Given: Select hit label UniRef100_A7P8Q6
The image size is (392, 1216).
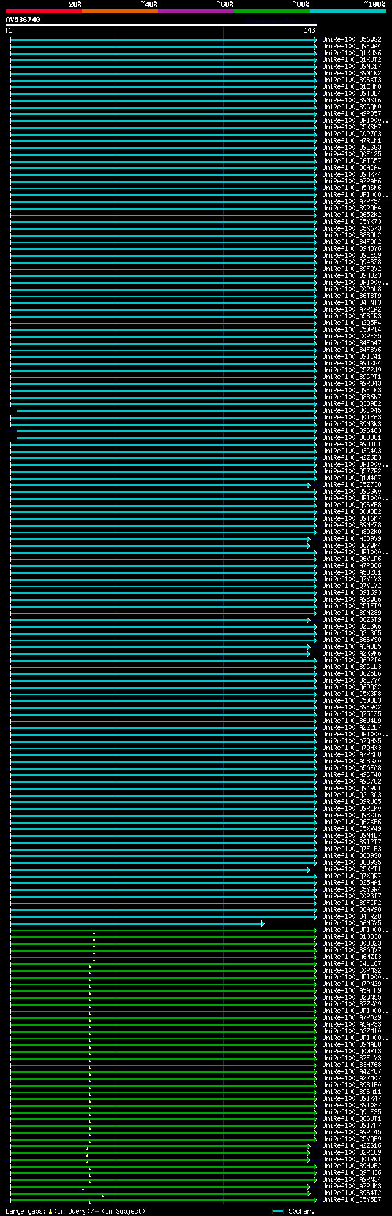Looking at the screenshot, I should [x=352, y=566].
